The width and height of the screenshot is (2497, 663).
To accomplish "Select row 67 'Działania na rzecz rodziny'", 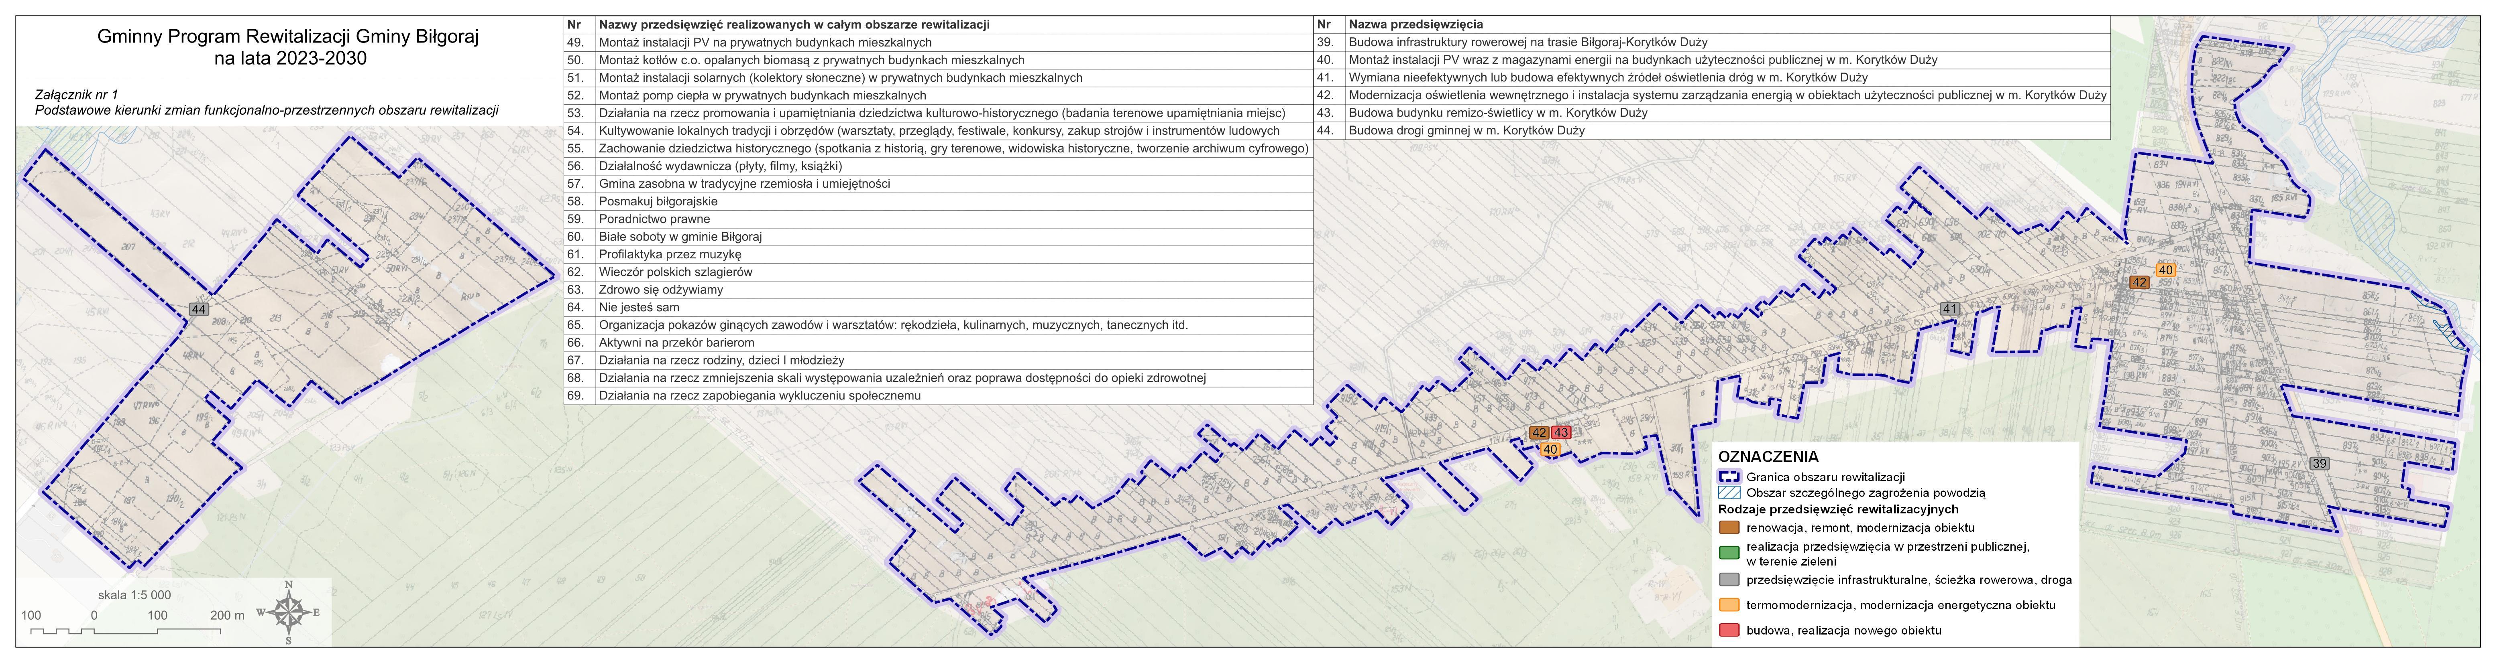I will [x=938, y=360].
